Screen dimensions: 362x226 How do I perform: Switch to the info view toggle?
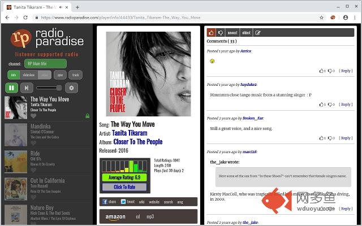coord(13,75)
